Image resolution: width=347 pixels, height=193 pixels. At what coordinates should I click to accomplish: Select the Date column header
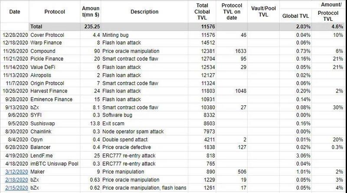15,12
